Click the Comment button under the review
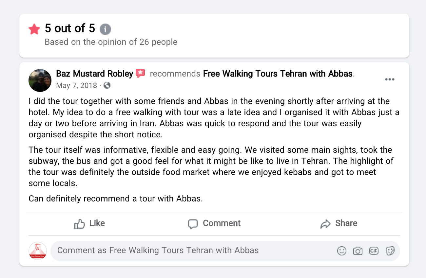Image resolution: width=426 pixels, height=278 pixels. coord(214,224)
